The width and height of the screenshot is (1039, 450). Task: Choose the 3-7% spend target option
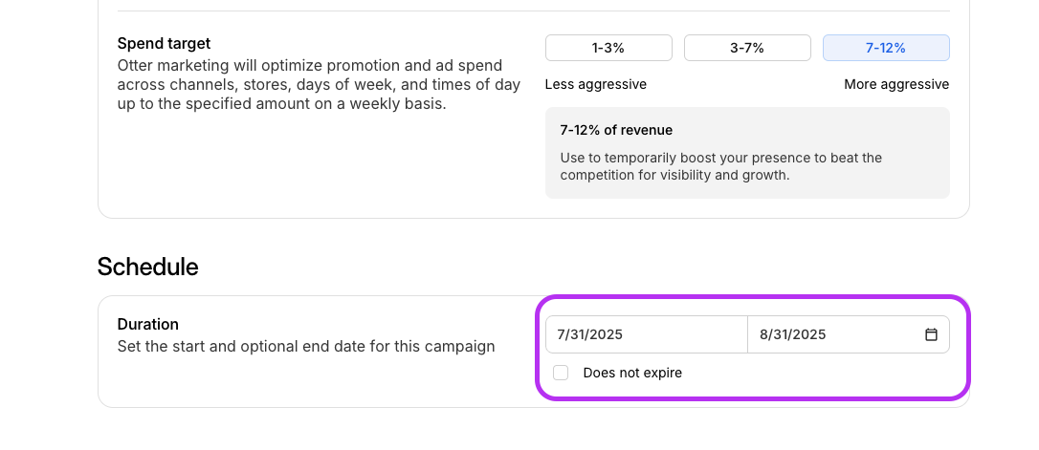tap(747, 48)
